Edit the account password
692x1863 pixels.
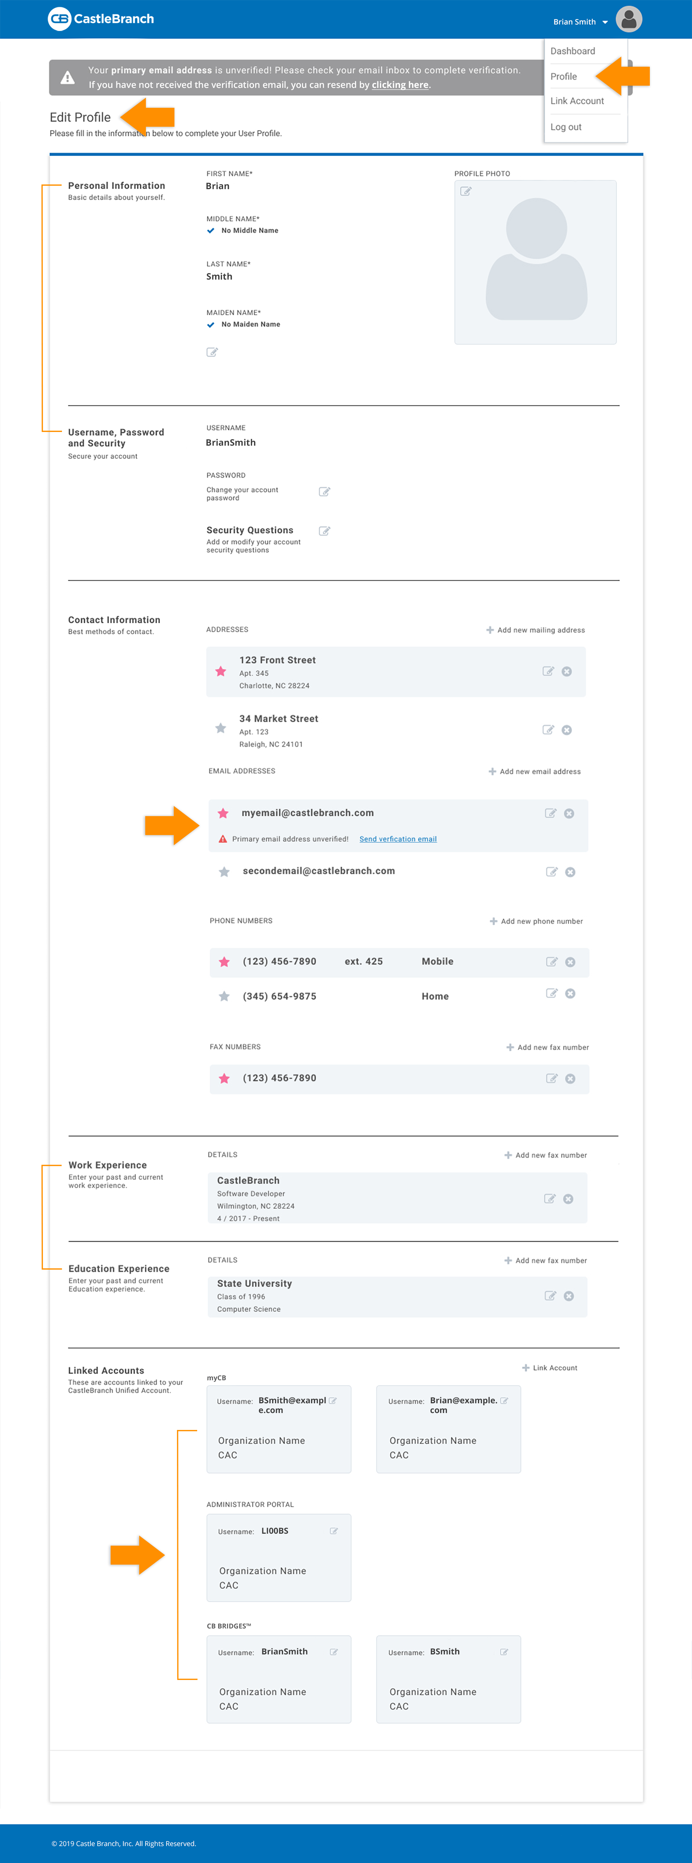pyautogui.click(x=324, y=492)
